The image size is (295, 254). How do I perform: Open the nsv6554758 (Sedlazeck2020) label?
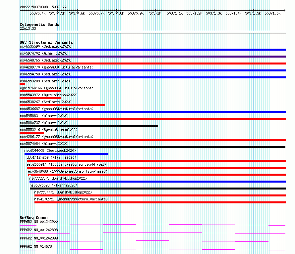tap(46, 74)
